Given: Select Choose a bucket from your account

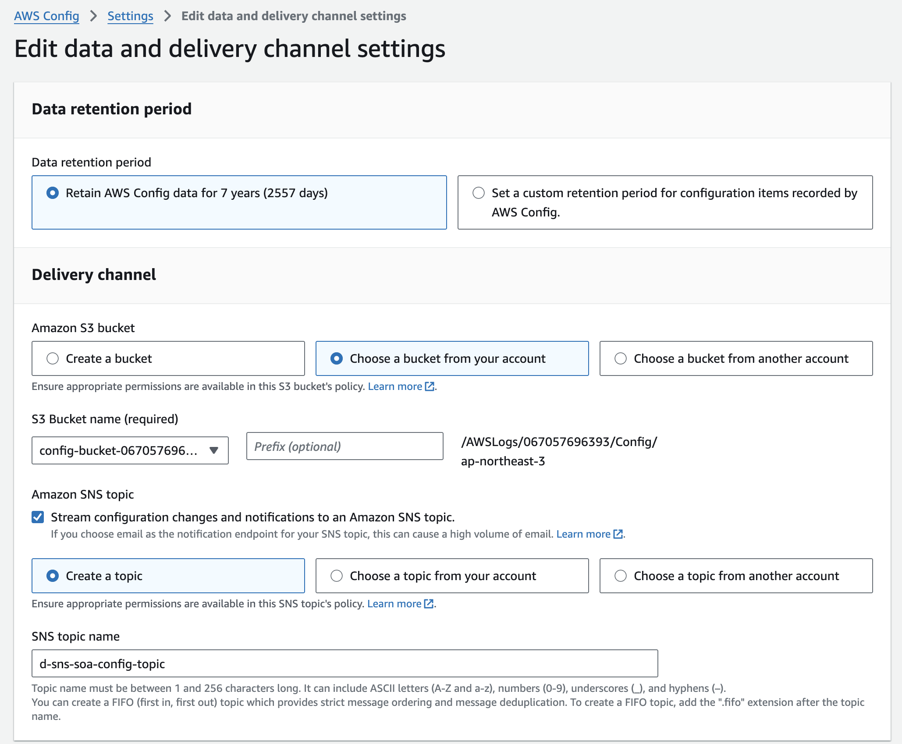Looking at the screenshot, I should click(337, 358).
